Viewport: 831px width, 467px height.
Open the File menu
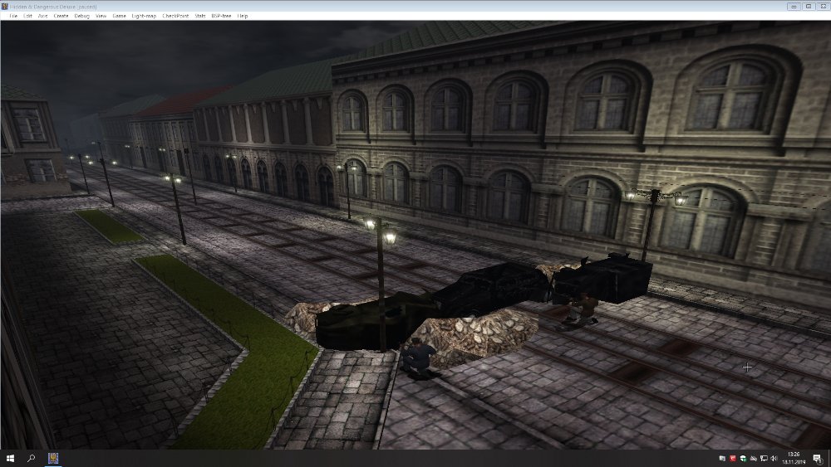[13, 16]
